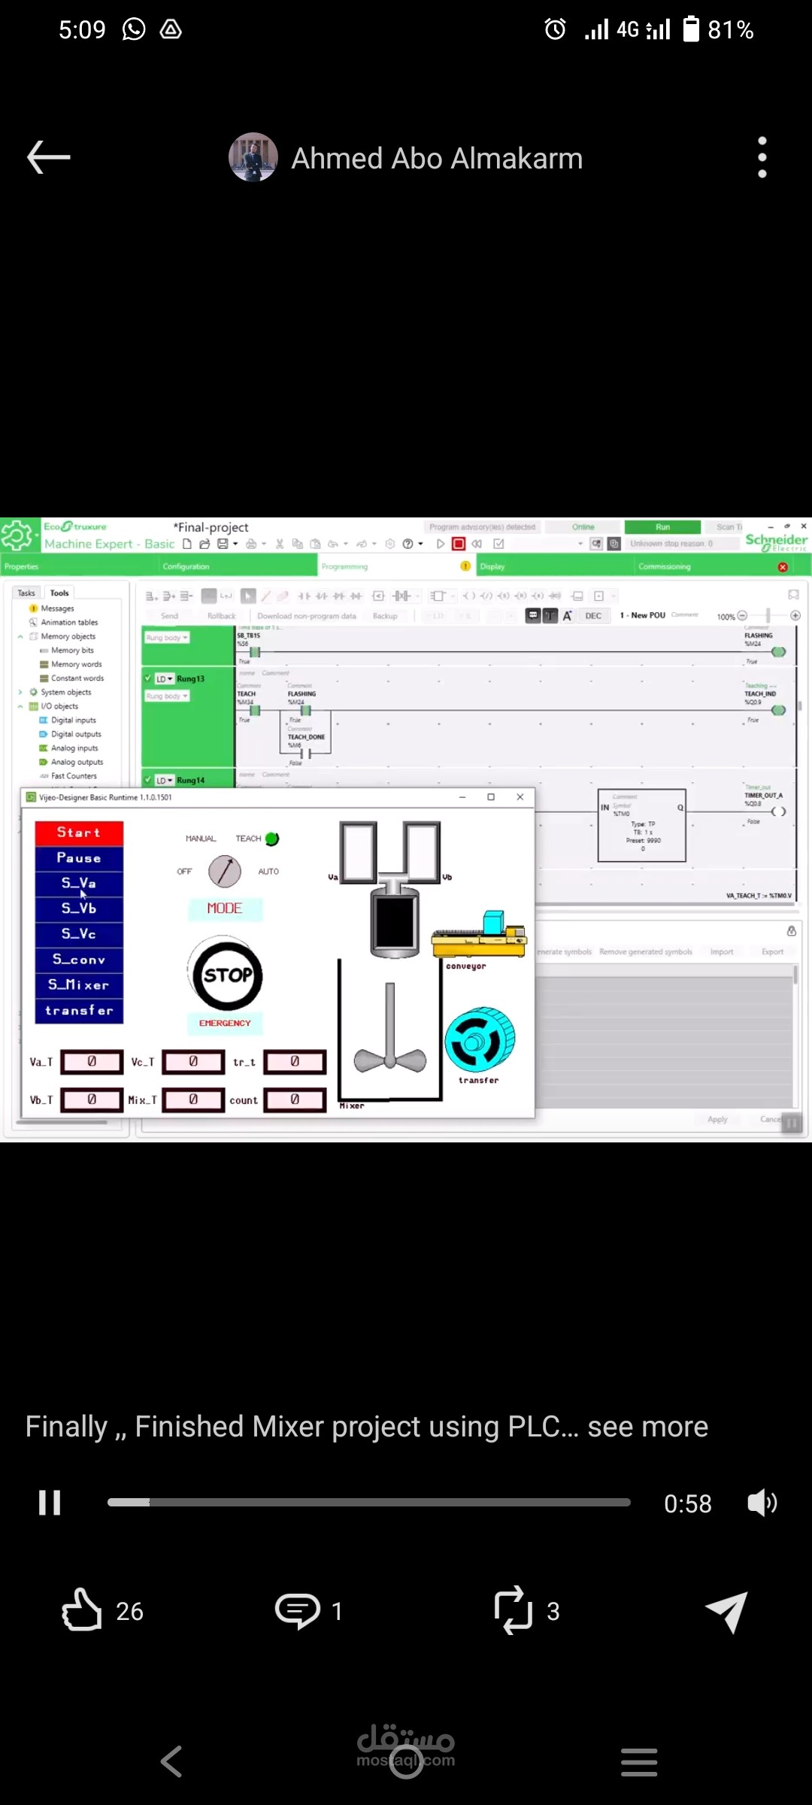The height and width of the screenshot is (1805, 812).
Task: Click the Save project toolbar icon
Action: (x=223, y=544)
